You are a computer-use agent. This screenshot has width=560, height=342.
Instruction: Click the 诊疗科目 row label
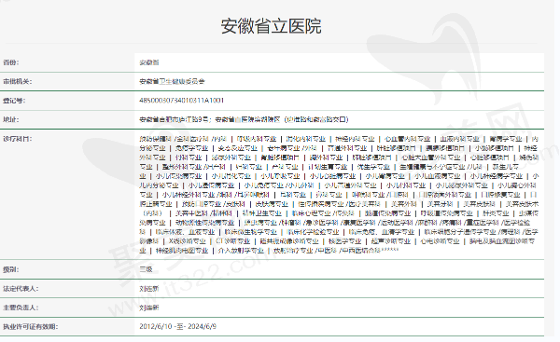tap(18, 139)
